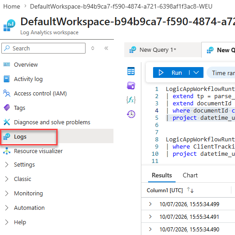Image resolution: width=235 pixels, height=235 pixels.
Task: Select the Chart tab
Action: click(190, 175)
